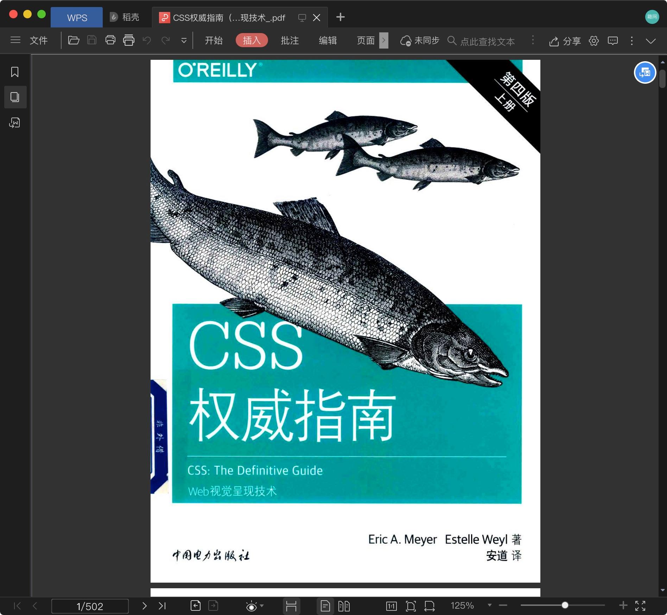The width and height of the screenshot is (667, 615).
Task: Expand more ribbon tabs with the right chevron
Action: 384,40
